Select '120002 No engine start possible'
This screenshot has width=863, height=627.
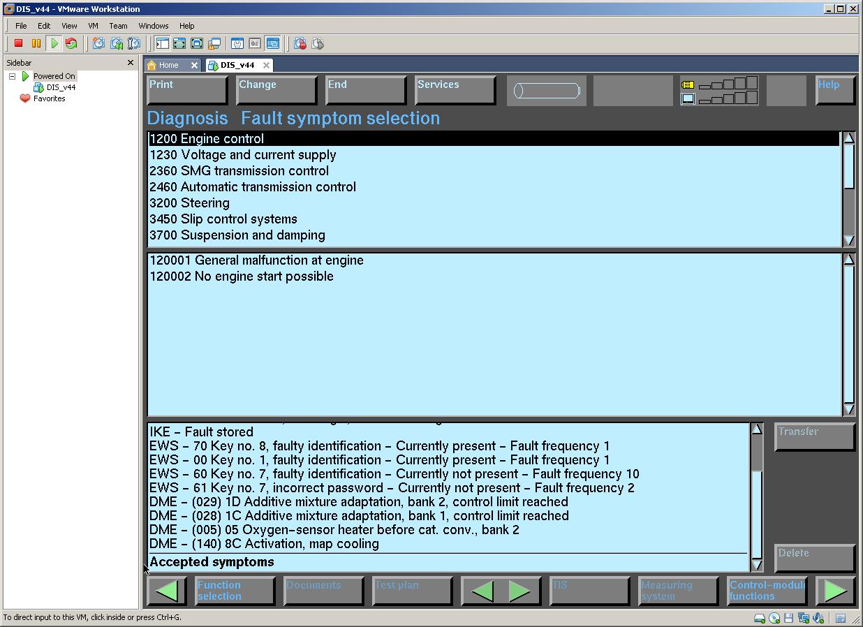tap(494, 276)
